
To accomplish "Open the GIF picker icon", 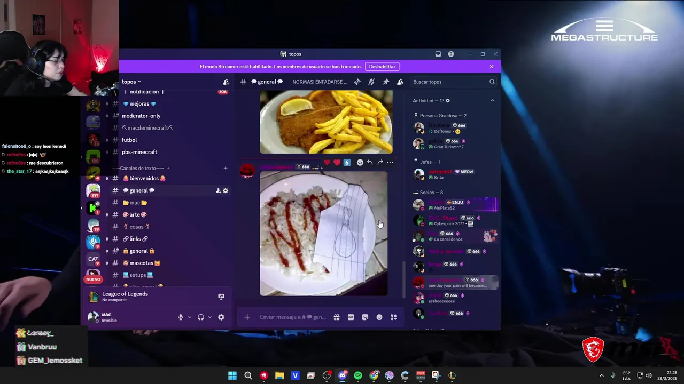I will (x=351, y=317).
